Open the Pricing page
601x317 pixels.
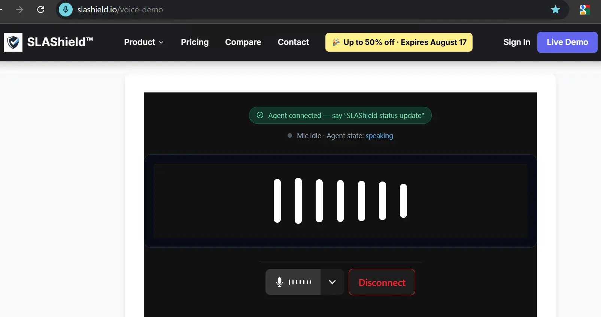tap(195, 42)
